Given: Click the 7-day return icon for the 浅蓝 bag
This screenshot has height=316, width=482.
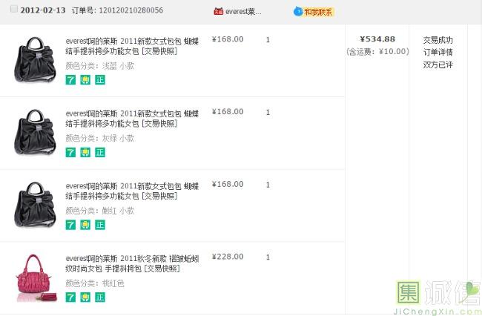Looking at the screenshot, I should 70,80.
